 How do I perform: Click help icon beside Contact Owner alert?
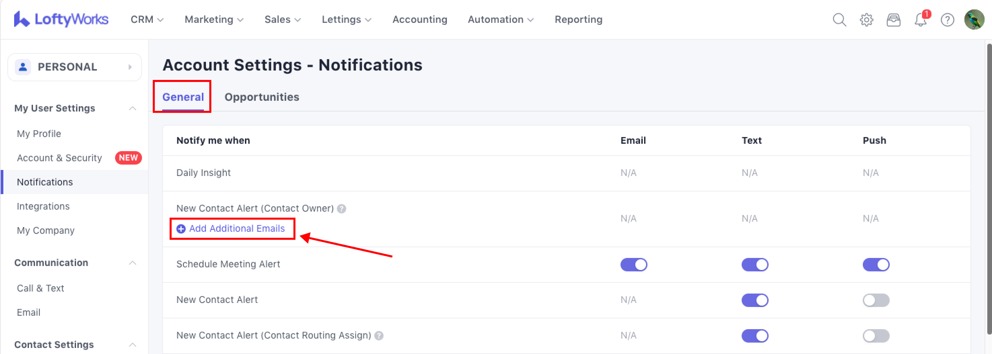pyautogui.click(x=342, y=209)
